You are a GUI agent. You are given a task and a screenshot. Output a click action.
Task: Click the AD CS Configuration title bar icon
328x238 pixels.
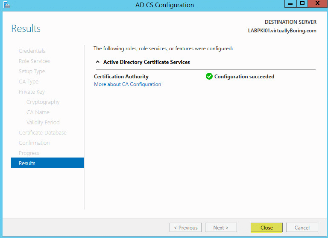7,5
